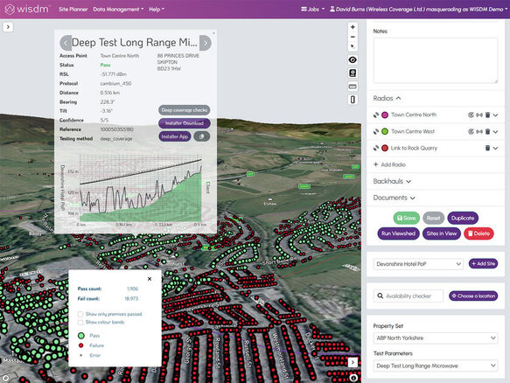Click satellite icon for Link to Rock Quarry
The width and height of the screenshot is (510, 383).
click(376, 148)
